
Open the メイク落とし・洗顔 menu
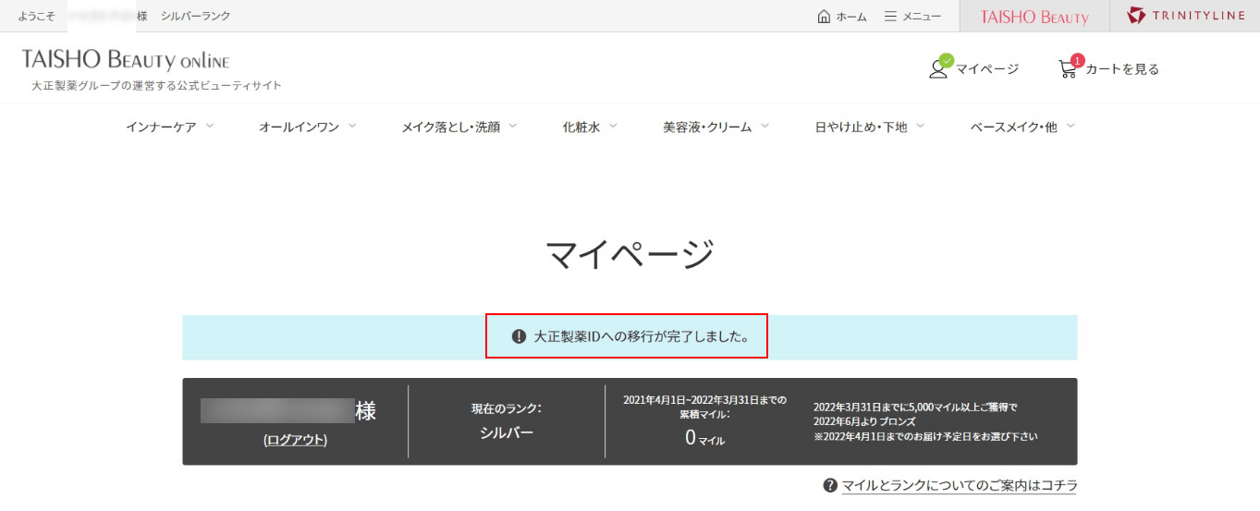pos(450,128)
